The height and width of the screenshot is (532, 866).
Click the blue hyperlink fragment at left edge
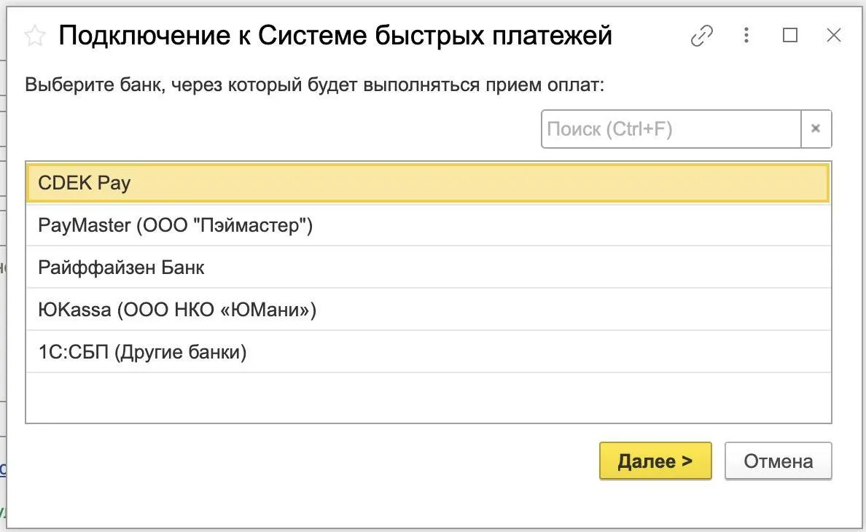(x=3, y=469)
